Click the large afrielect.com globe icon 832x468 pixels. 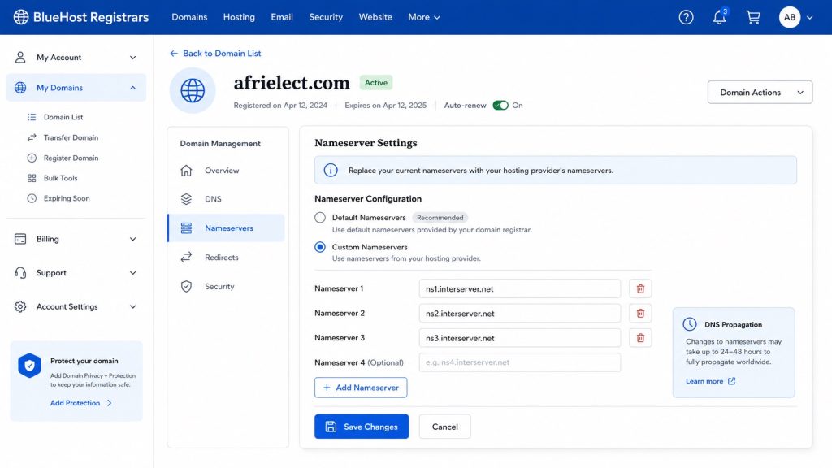[x=193, y=91]
